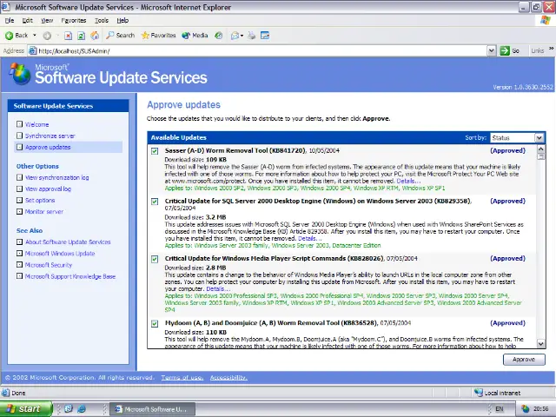Click the History toolbar icon
556x417 pixels.
point(219,36)
